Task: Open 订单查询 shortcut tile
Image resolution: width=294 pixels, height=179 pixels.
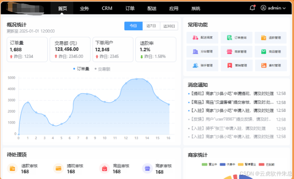Action: tap(236, 38)
